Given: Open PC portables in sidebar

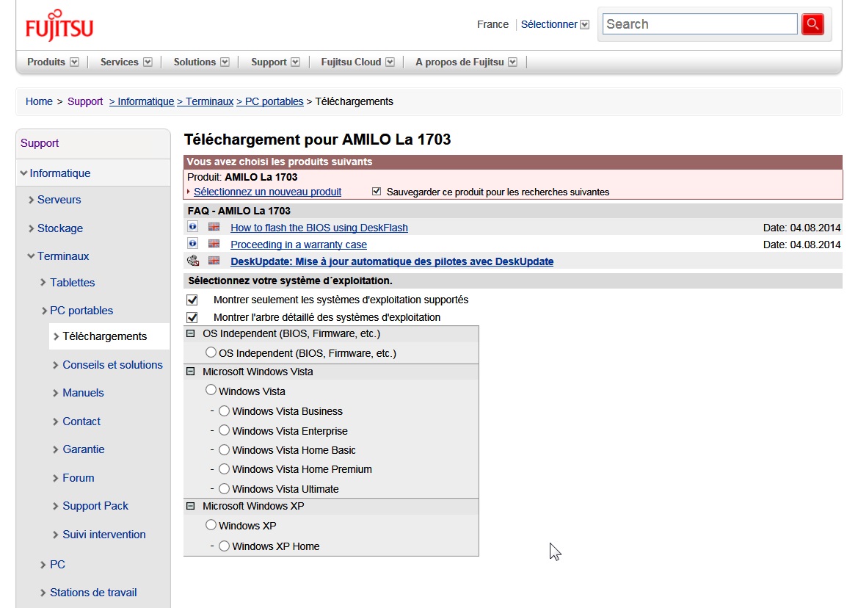Looking at the screenshot, I should pos(81,311).
